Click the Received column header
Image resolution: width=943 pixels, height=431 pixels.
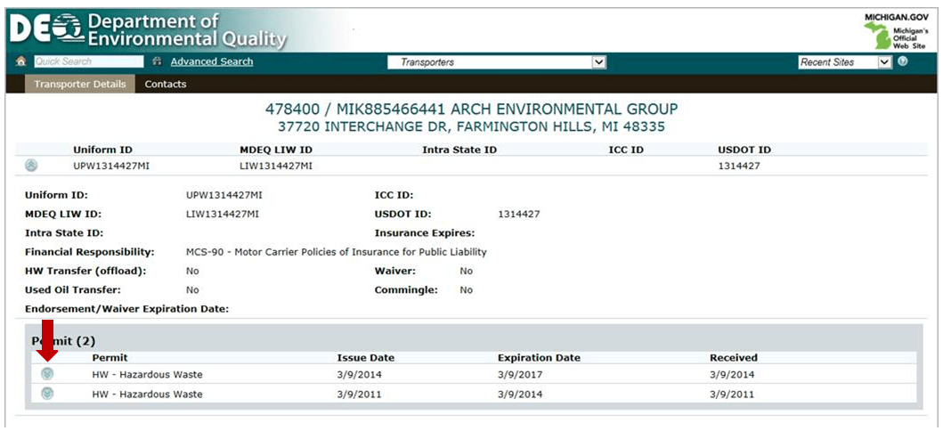coord(734,358)
